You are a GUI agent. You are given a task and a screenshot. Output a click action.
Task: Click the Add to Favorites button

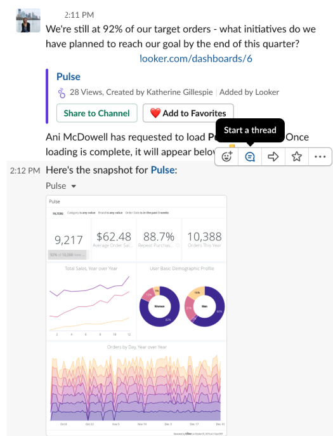pyautogui.click(x=188, y=113)
